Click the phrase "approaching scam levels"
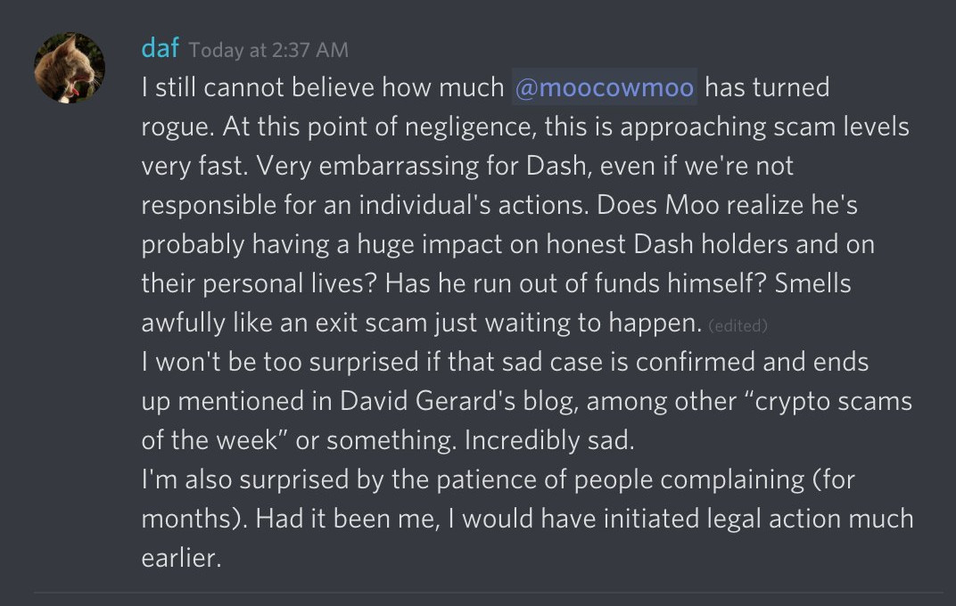 pos(764,127)
